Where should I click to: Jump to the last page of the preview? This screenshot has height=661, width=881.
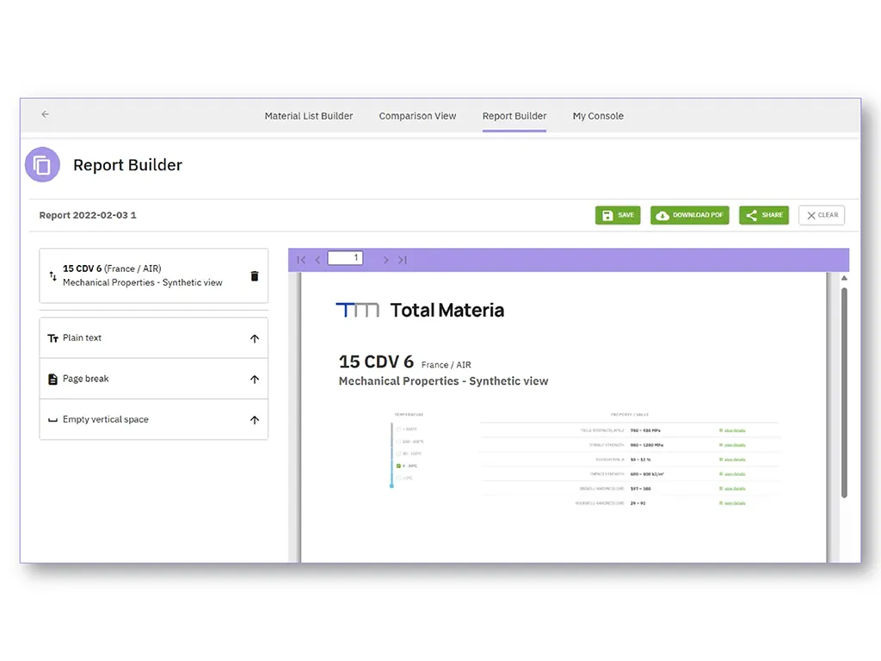402,259
